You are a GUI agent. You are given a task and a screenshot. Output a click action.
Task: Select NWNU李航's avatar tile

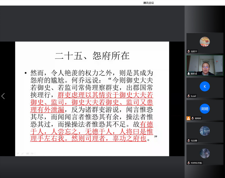click(x=205, y=153)
